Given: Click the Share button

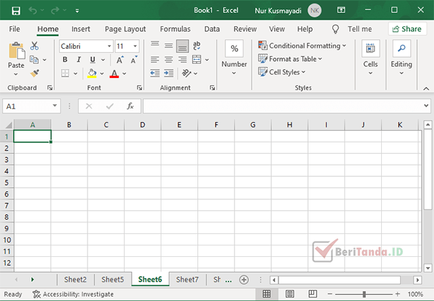Looking at the screenshot, I should (407, 29).
